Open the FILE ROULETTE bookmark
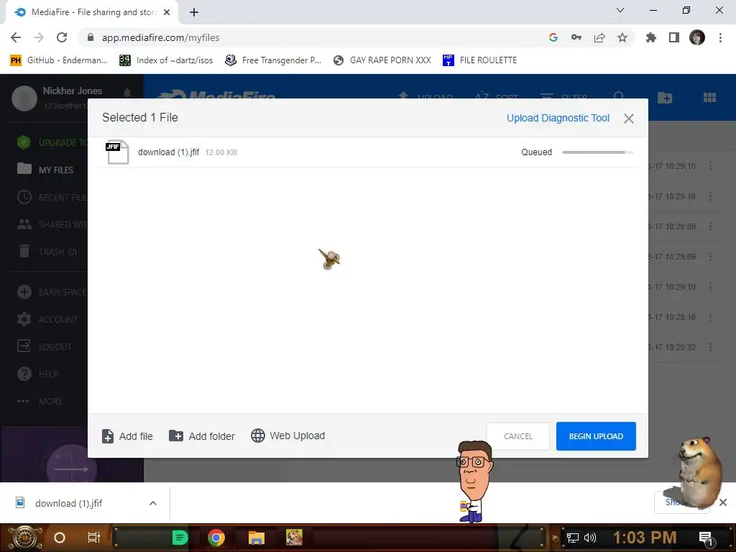This screenshot has height=552, width=736. click(x=479, y=60)
